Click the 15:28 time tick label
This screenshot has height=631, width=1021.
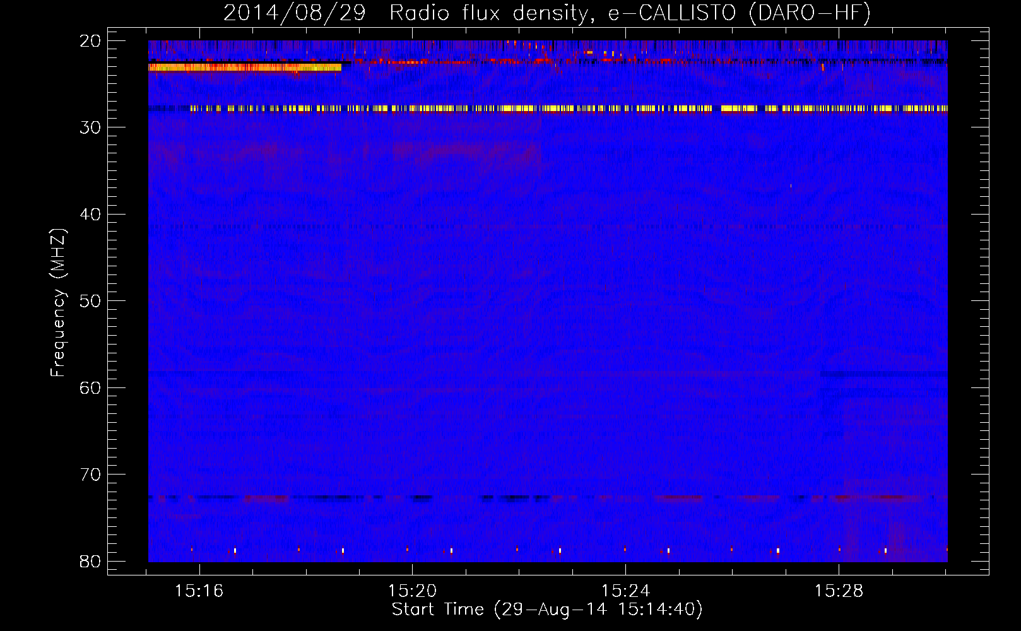coord(839,591)
